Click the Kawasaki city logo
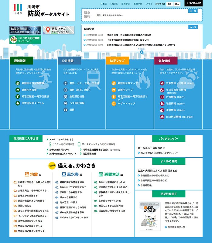 pyautogui.click(x=18, y=9)
